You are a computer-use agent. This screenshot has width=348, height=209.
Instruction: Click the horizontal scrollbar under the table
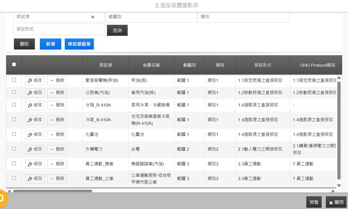pyautogui.click(x=53, y=191)
